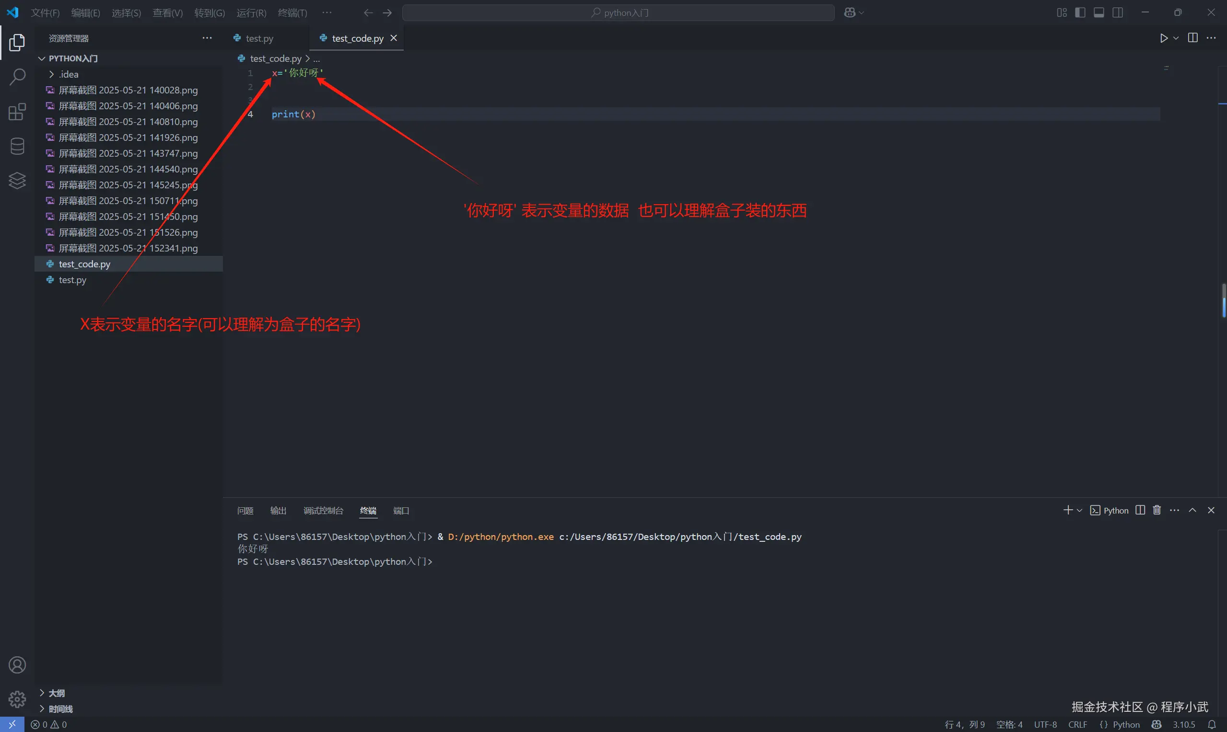The height and width of the screenshot is (732, 1227).
Task: Open the Manage gear icon
Action: pyautogui.click(x=17, y=698)
